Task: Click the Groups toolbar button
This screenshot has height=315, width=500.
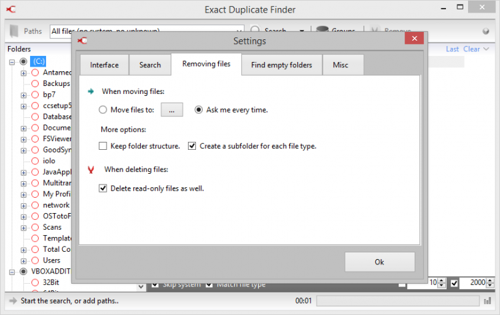Action: (x=335, y=29)
